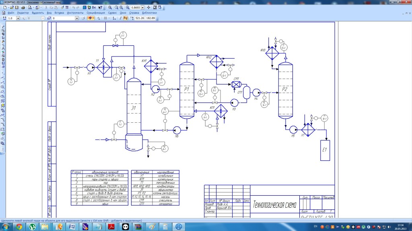Screen dimensions: 412x231
Task: Print the document with printer icon
Action: pos(23,8)
